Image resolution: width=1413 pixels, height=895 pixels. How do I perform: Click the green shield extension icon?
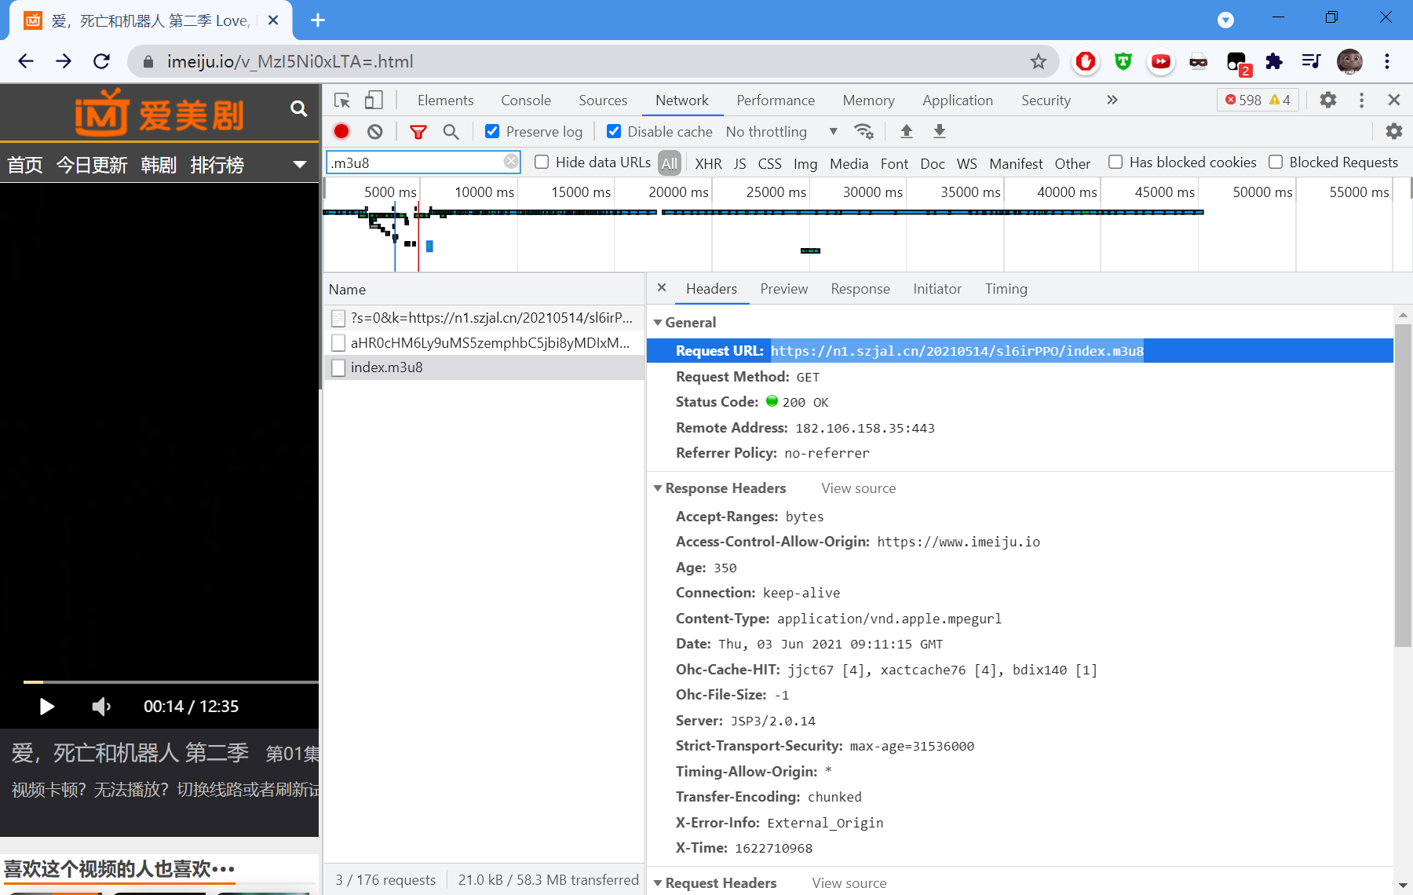[1123, 61]
